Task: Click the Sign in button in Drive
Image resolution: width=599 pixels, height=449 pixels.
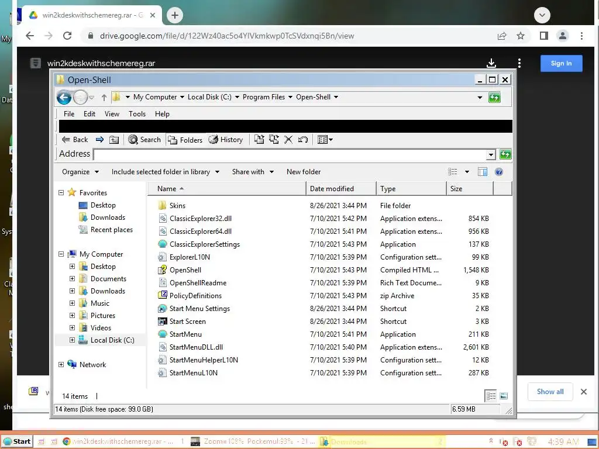Action: 561,63
